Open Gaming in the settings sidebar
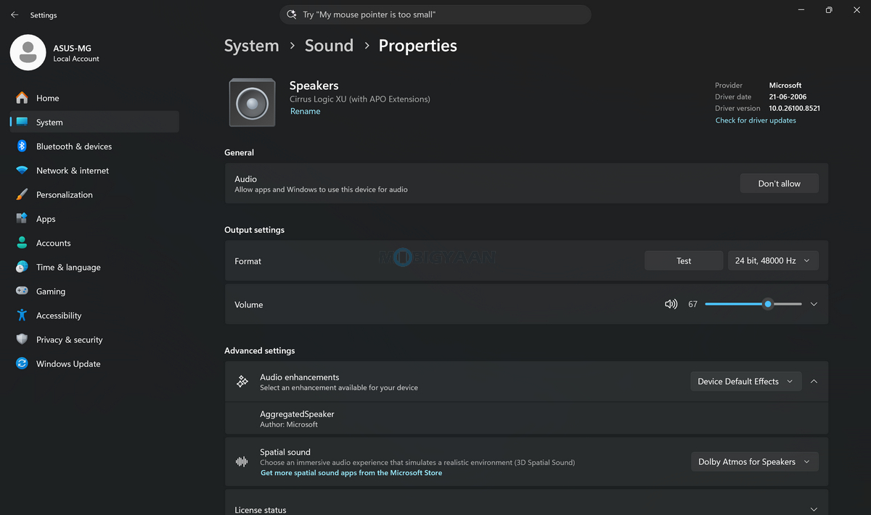This screenshot has width=871, height=515. point(94,291)
